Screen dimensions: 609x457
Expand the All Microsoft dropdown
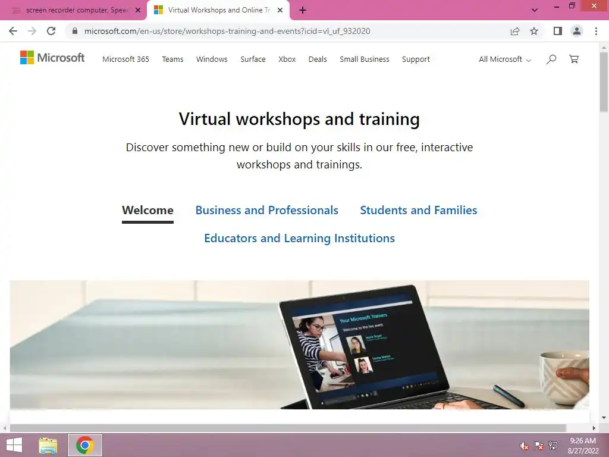click(504, 59)
